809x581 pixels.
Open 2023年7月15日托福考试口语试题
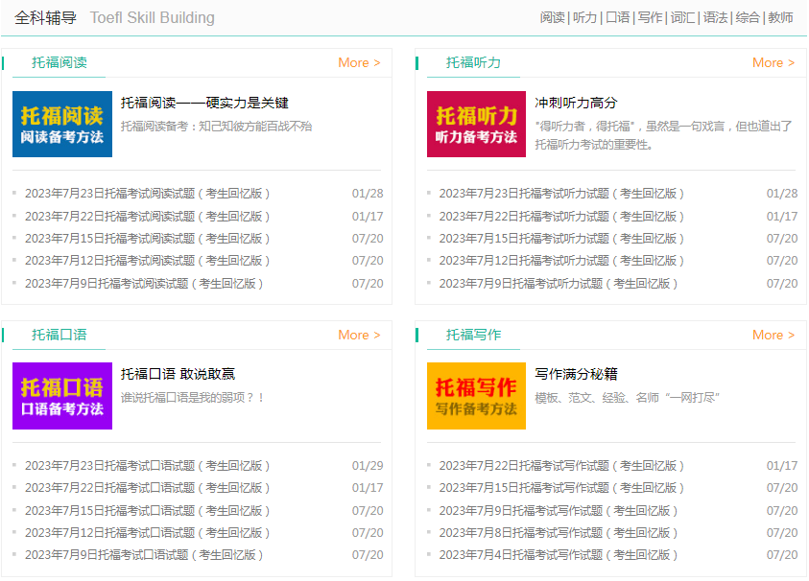[x=147, y=511]
